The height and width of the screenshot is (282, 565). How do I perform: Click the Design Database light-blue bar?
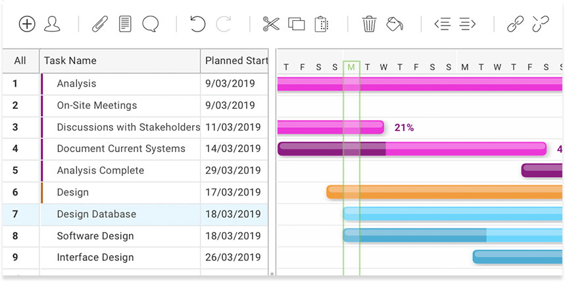[453, 214]
